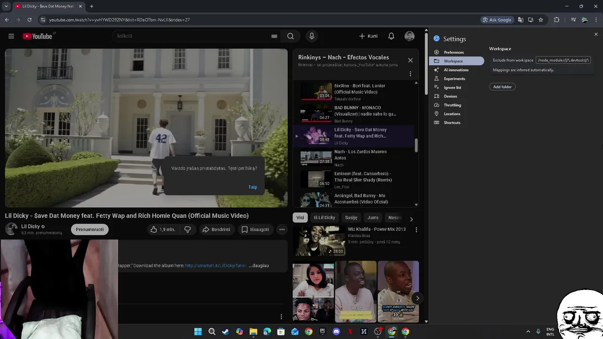
Task: Open the Windows Start menu
Action: (198, 331)
